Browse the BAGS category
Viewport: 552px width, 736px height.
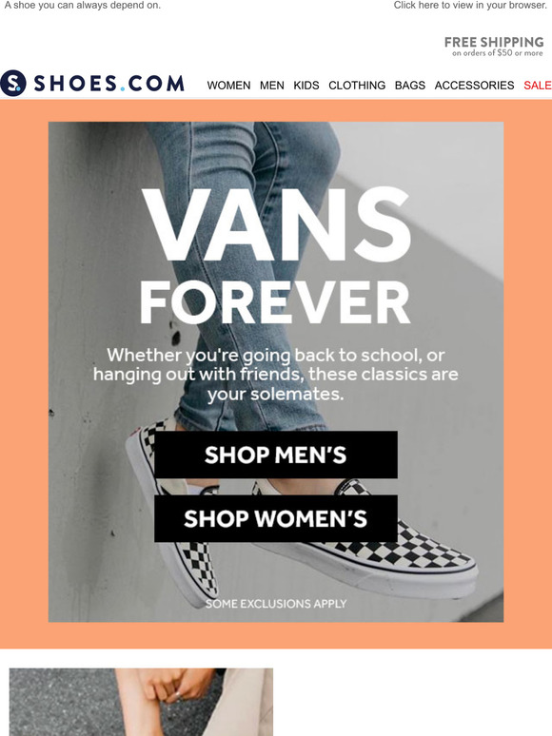coord(410,86)
